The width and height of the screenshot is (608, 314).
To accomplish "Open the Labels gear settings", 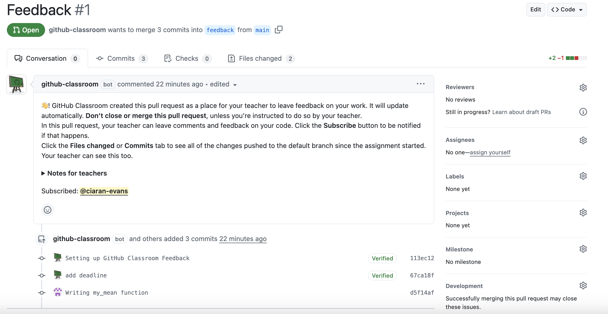I will (x=583, y=176).
